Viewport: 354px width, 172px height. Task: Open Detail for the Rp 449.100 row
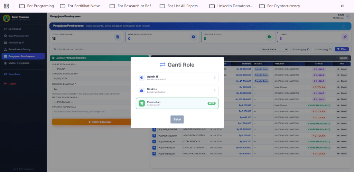342,117
